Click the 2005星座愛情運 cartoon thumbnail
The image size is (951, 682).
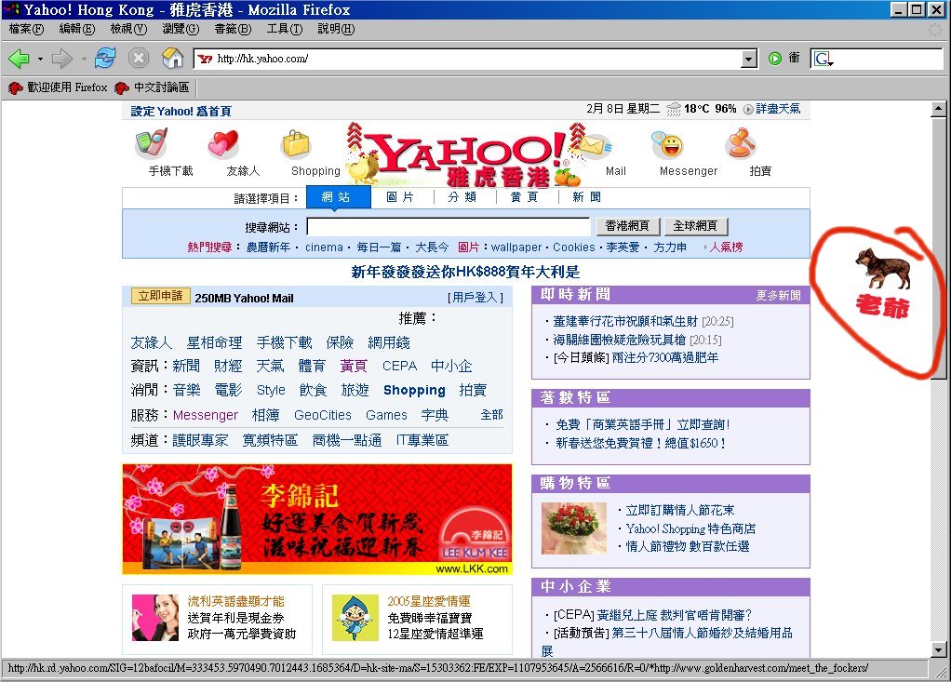(x=355, y=618)
